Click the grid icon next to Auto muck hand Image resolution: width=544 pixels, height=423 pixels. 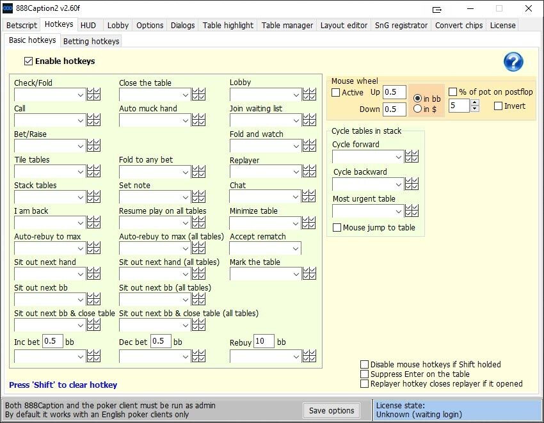[198, 120]
